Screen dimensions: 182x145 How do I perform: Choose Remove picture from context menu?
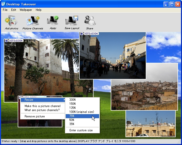point(34,116)
